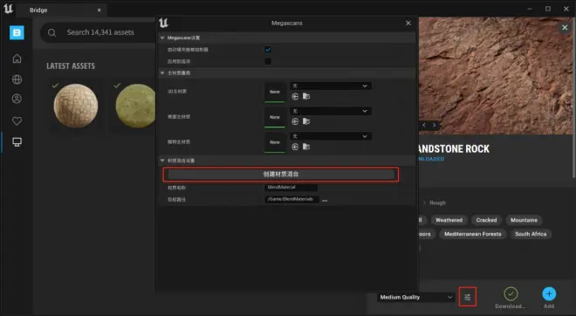Collapse the 材质混合设置 section
Image resolution: width=576 pixels, height=316 pixels.
[162, 161]
